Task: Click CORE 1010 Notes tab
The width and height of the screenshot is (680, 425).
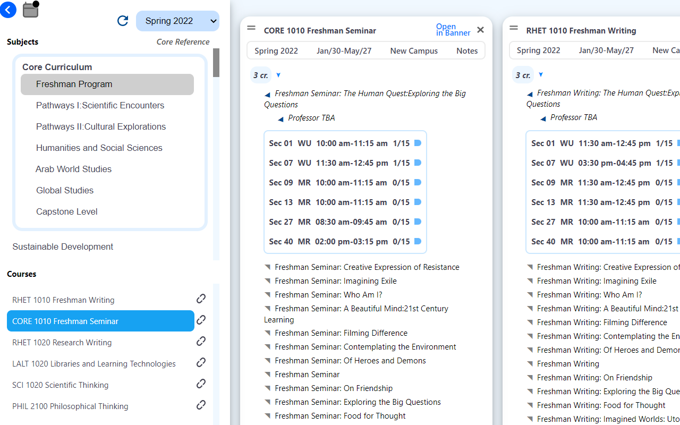Action: pyautogui.click(x=467, y=50)
